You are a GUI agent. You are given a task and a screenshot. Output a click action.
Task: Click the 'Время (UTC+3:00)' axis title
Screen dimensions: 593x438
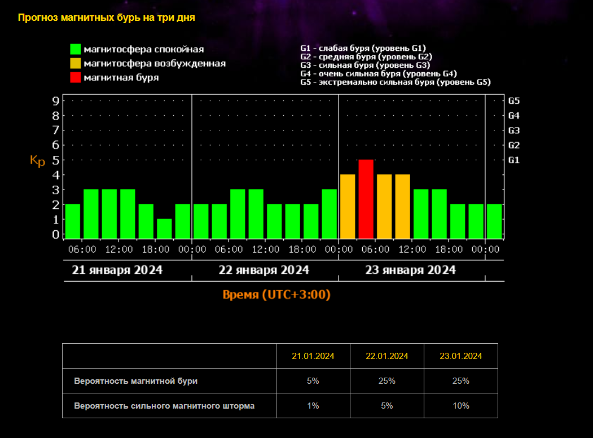click(276, 295)
